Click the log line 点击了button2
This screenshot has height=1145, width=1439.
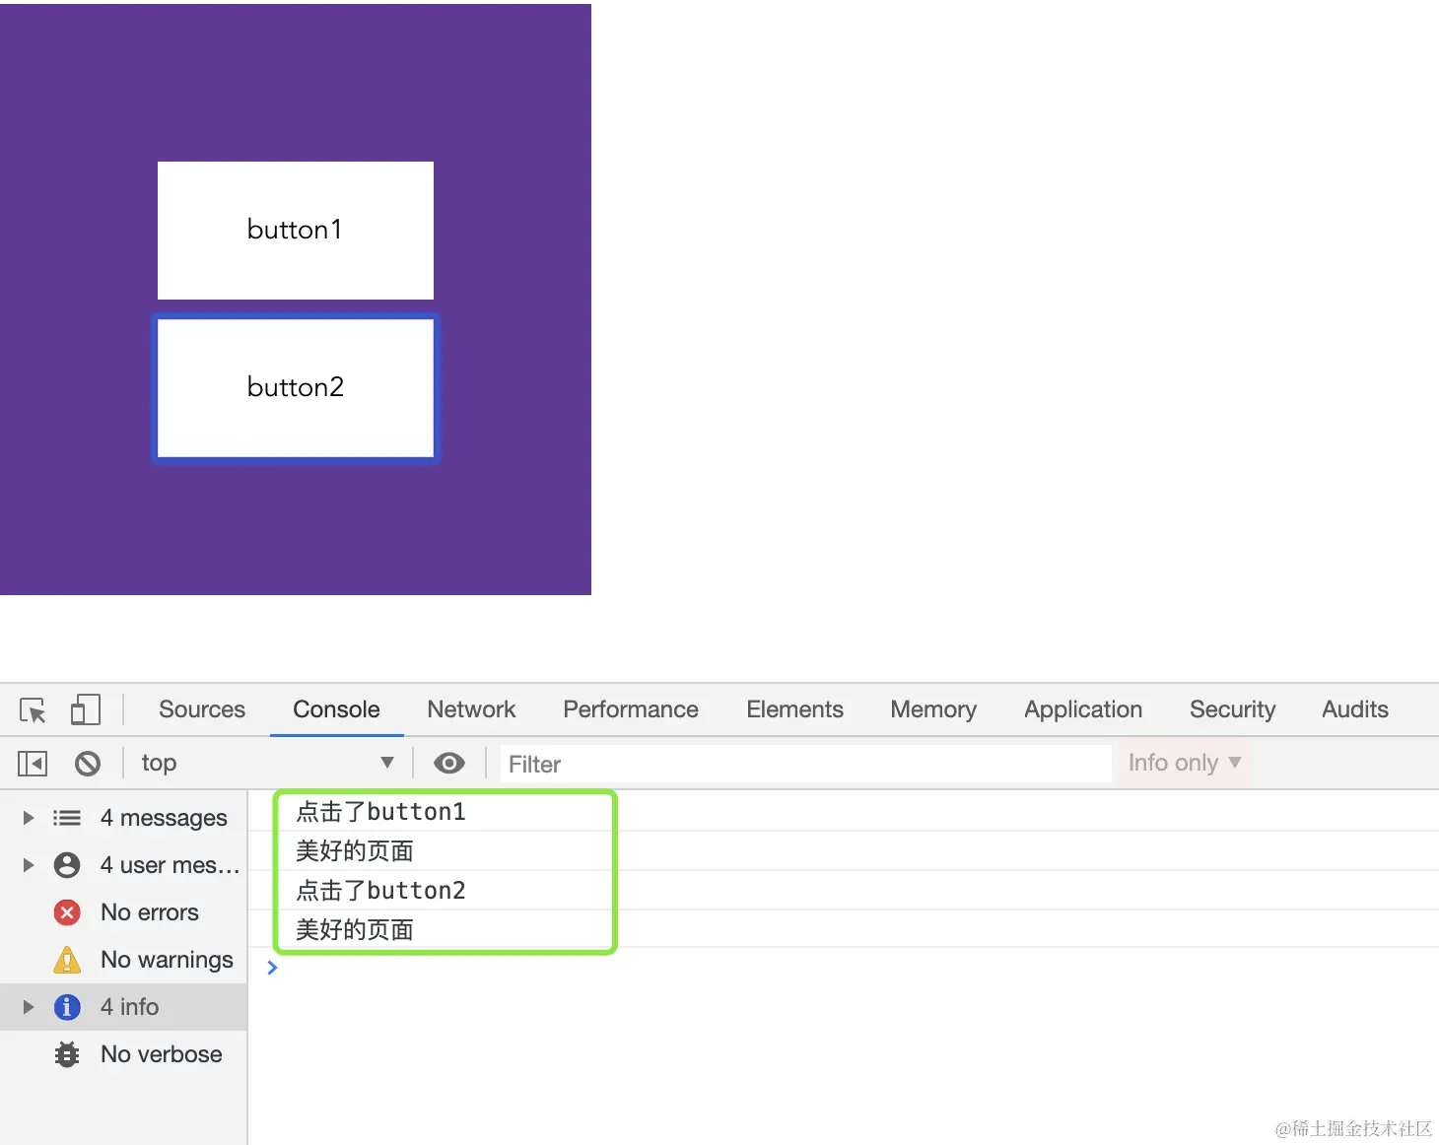coord(380,891)
